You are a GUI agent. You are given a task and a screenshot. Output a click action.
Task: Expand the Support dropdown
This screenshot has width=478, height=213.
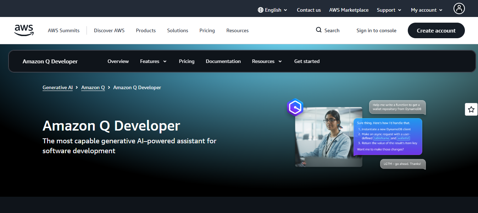(389, 10)
